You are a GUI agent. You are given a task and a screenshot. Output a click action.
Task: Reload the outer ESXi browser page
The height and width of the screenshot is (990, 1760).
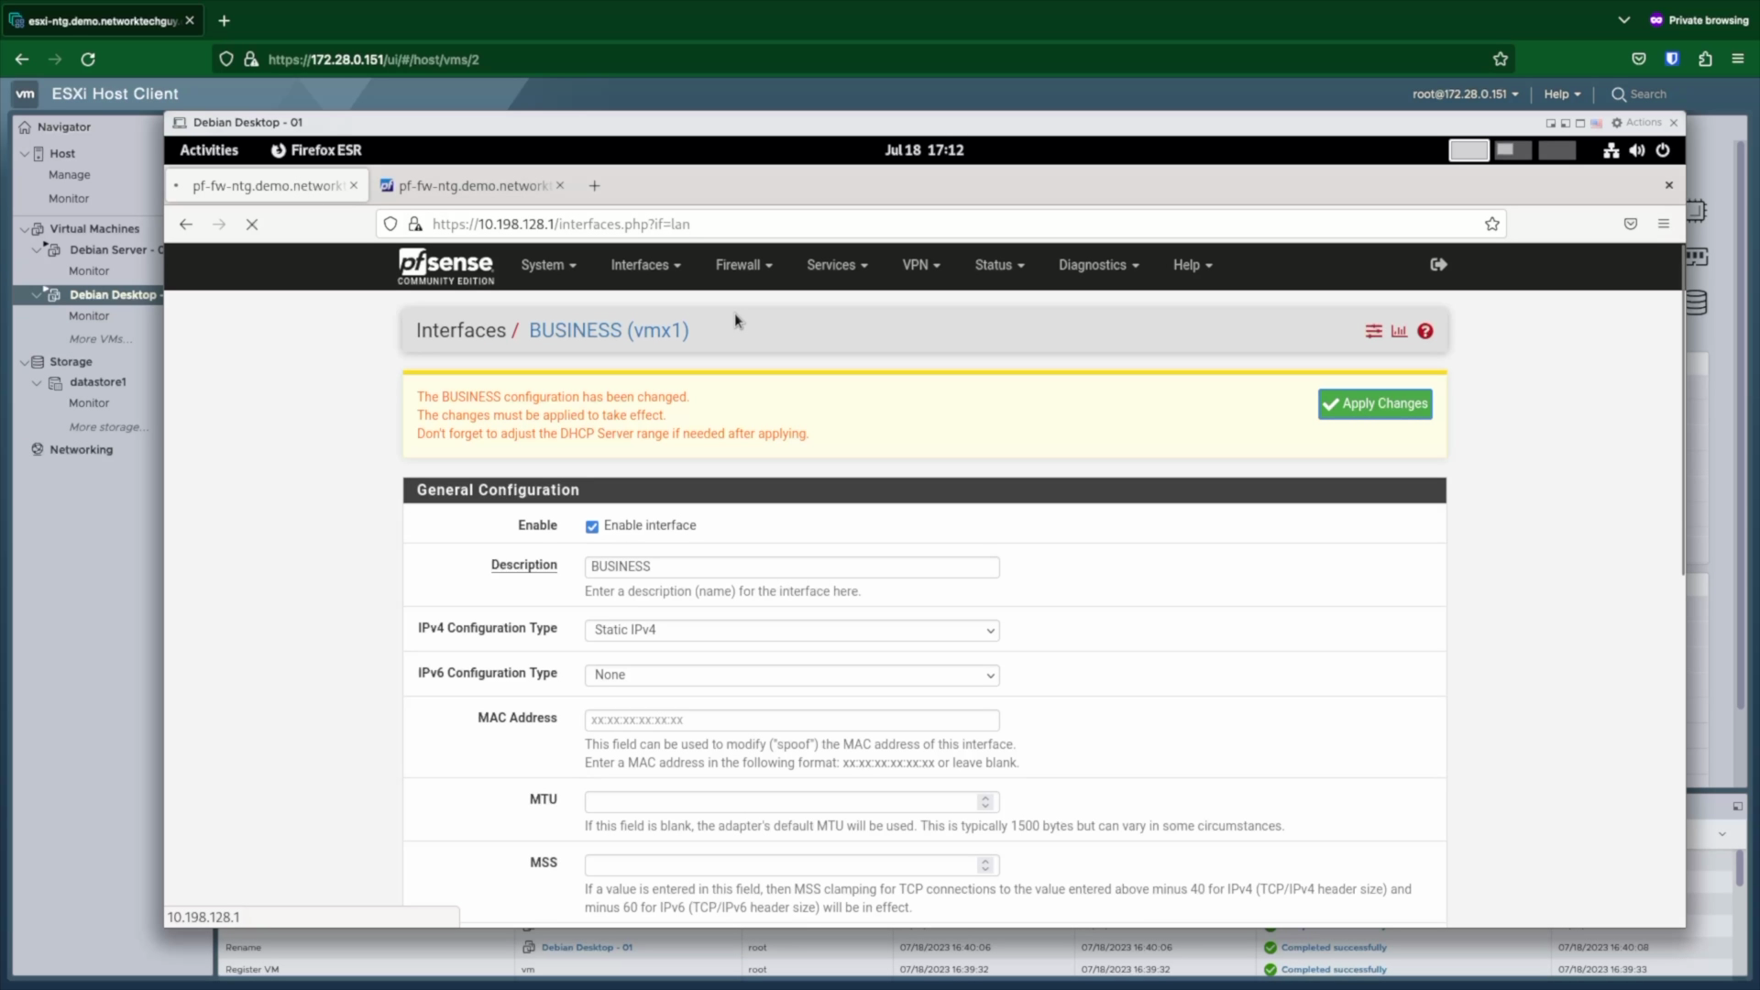tap(88, 60)
